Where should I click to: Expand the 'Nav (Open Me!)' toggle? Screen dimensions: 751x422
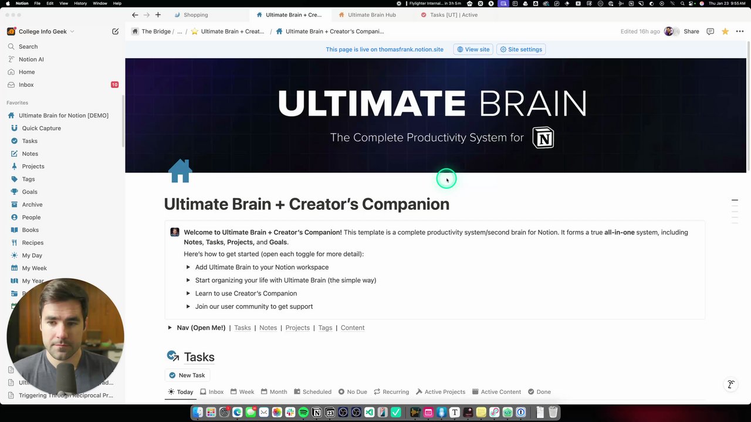click(x=170, y=328)
